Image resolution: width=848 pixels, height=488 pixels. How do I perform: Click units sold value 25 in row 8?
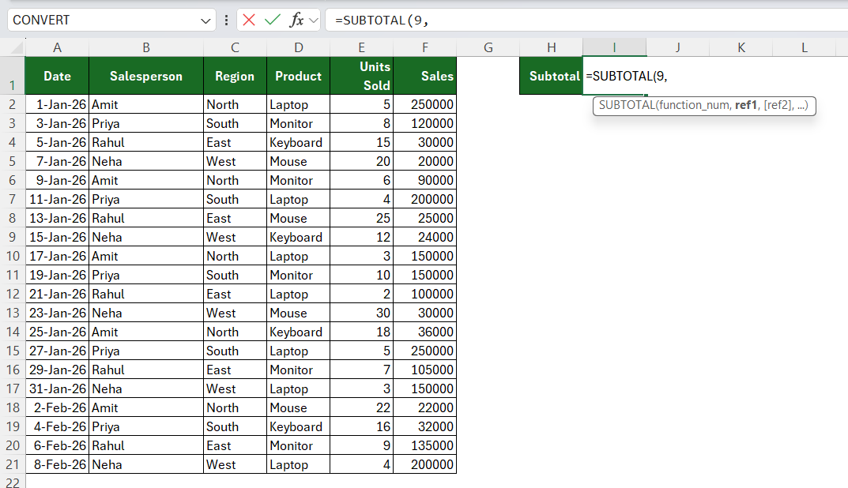click(x=361, y=218)
